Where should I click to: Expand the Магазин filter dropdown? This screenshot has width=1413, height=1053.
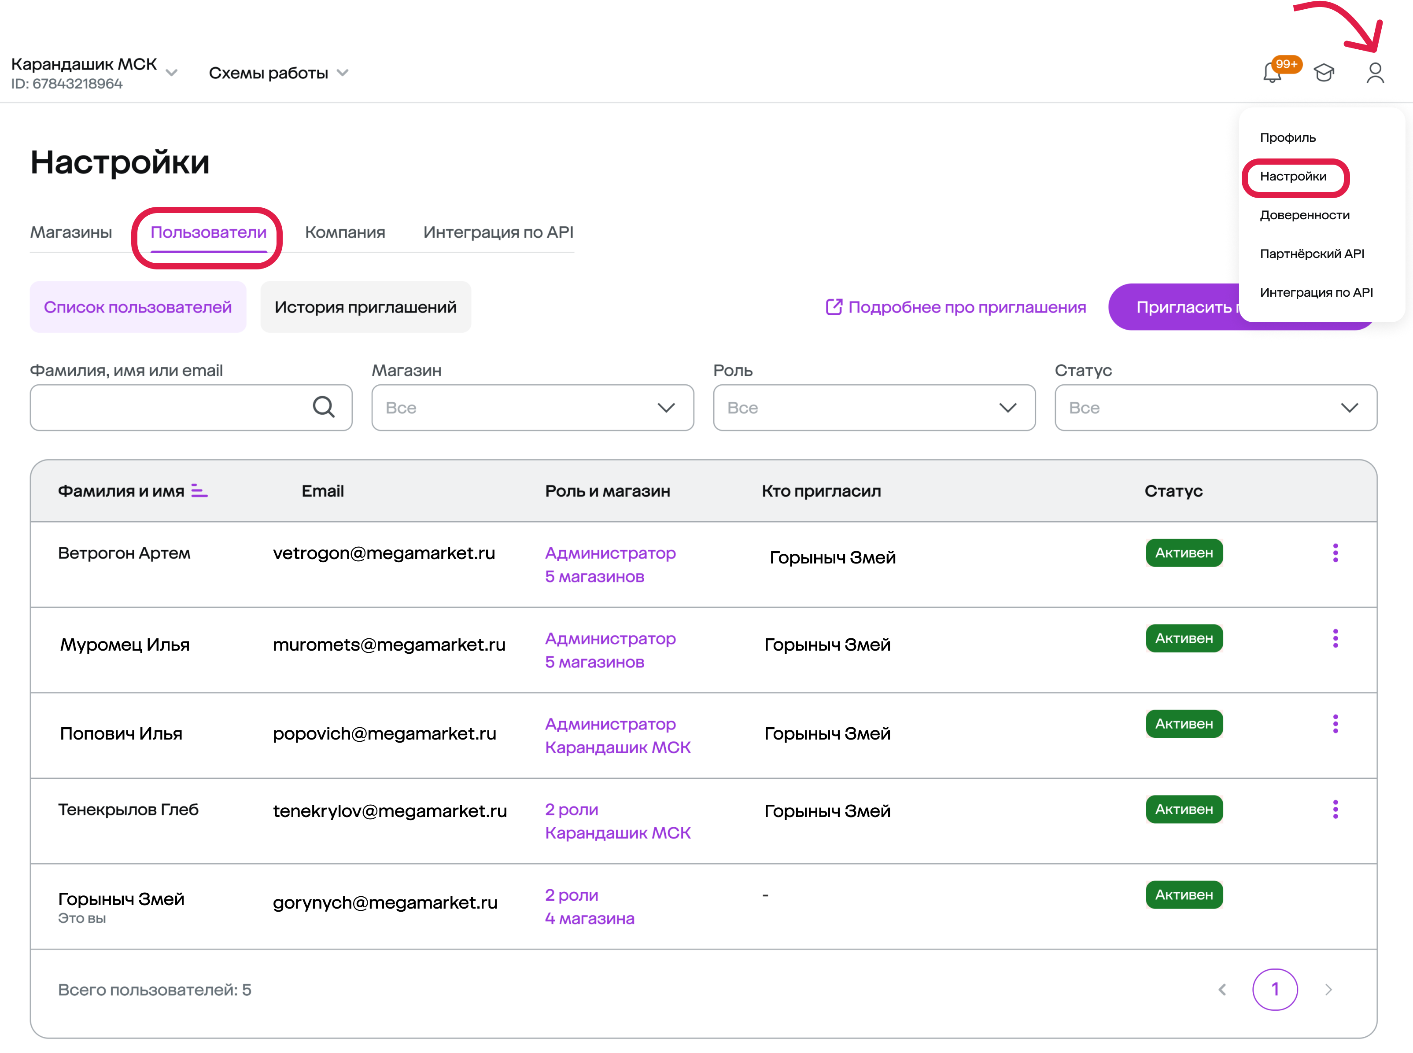pyautogui.click(x=532, y=407)
